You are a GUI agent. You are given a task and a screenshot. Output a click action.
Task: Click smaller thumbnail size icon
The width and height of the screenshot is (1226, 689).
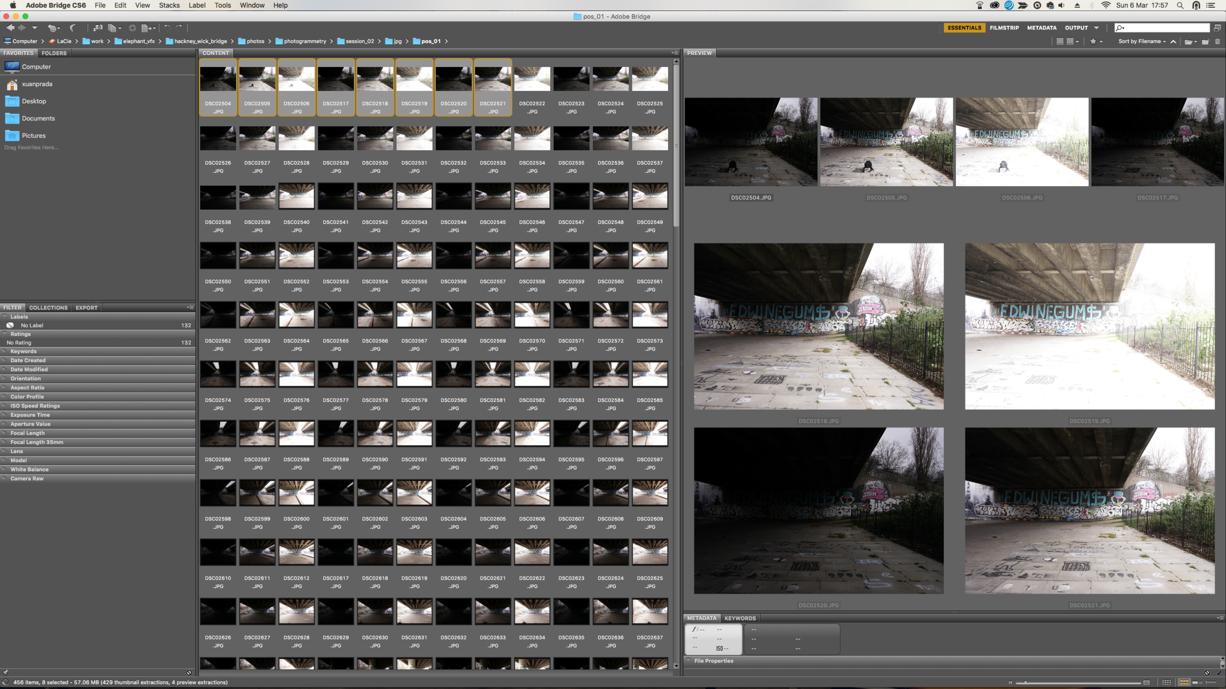click(x=1010, y=683)
